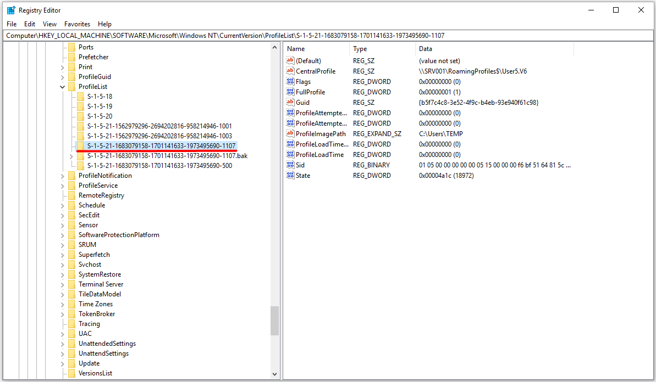
Task: Click the Ports folder icon
Action: click(71, 47)
